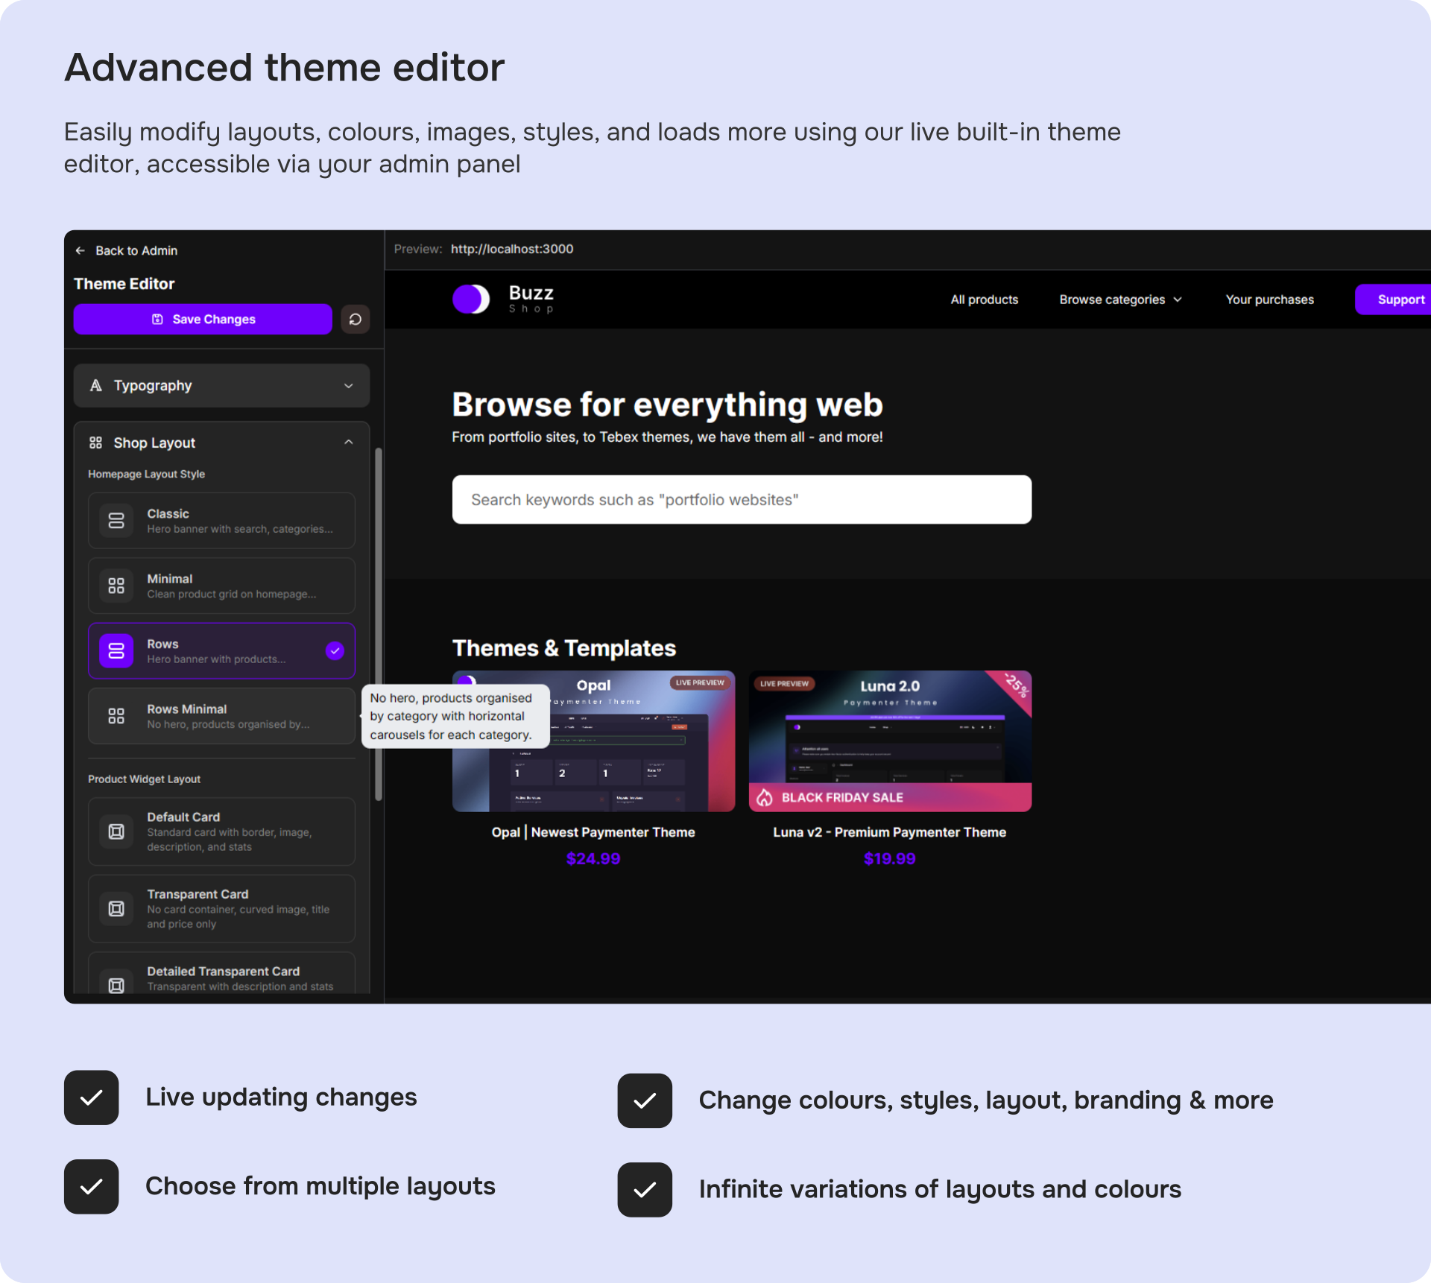Collapse the Shop Layout section
This screenshot has height=1283, width=1431.
click(348, 443)
